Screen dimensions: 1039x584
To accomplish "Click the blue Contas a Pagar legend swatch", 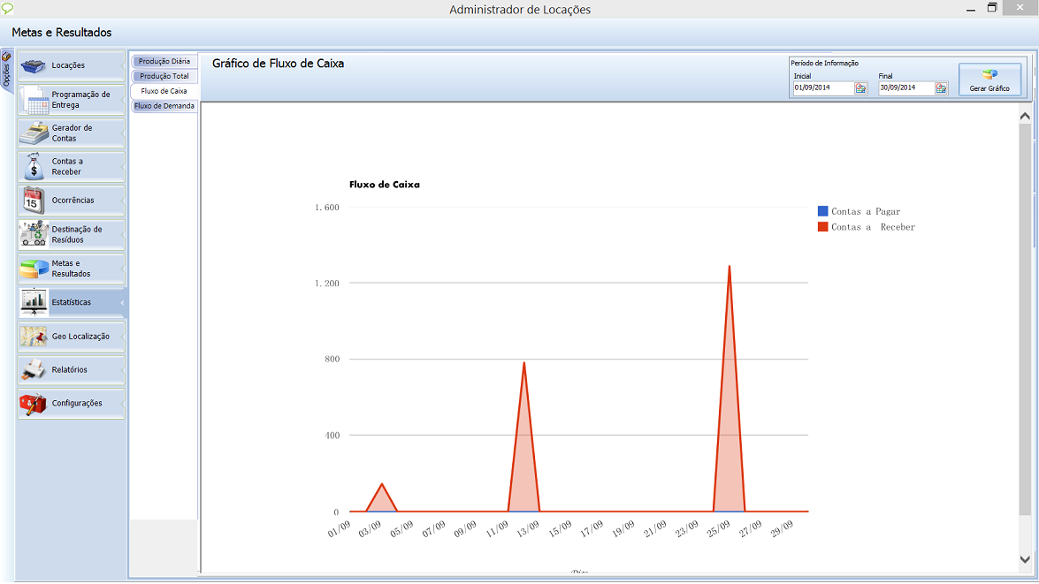I will pyautogui.click(x=823, y=211).
